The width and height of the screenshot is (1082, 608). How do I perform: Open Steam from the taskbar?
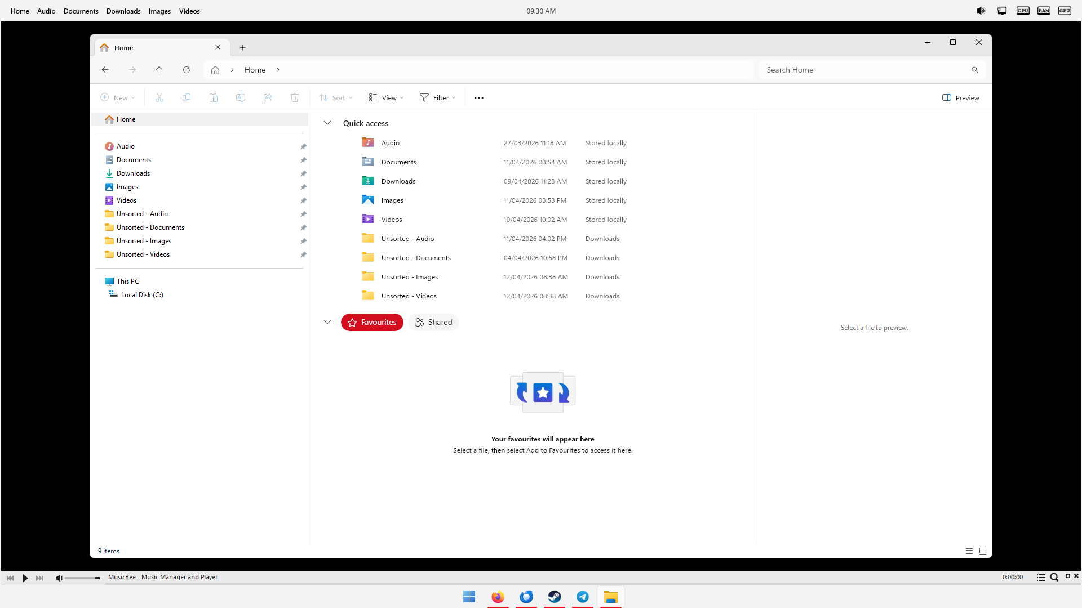[555, 597]
